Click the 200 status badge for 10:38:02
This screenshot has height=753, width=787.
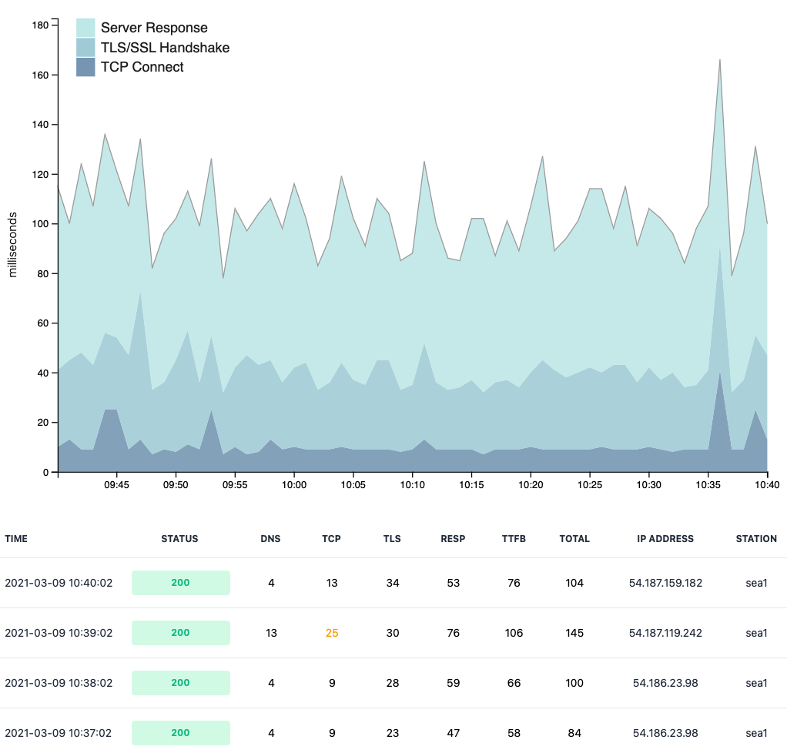pyautogui.click(x=181, y=683)
